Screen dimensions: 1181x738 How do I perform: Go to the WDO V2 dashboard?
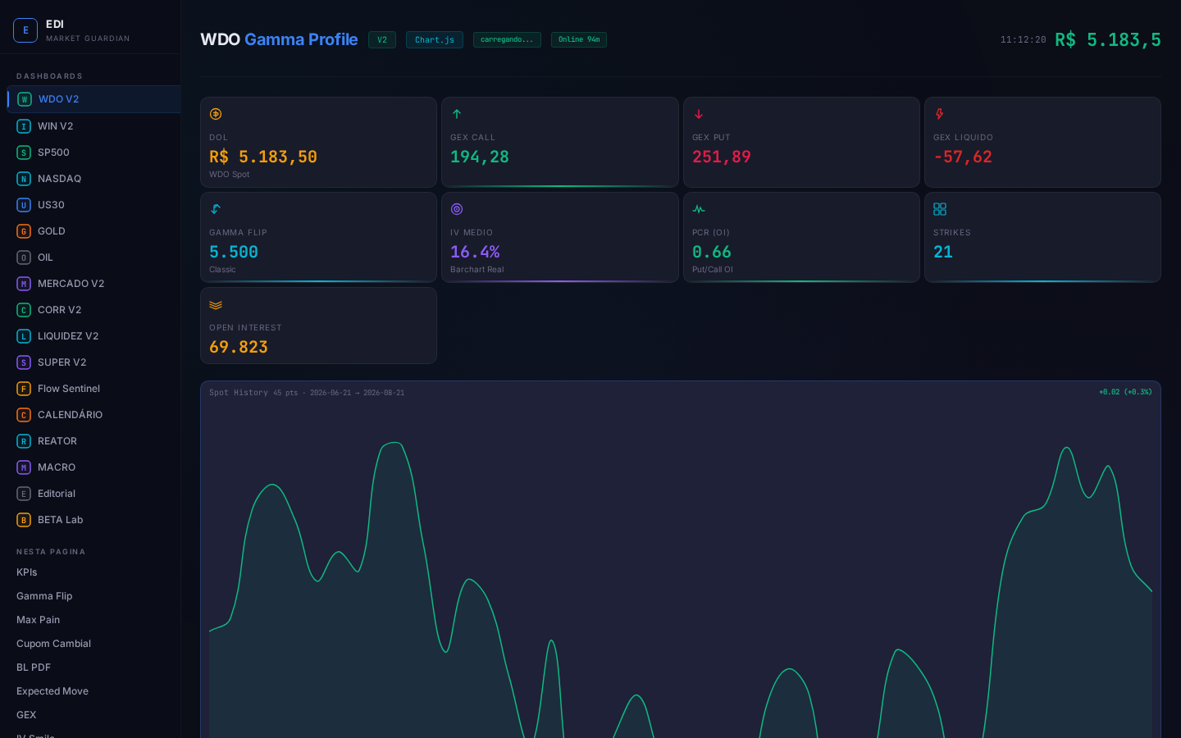click(93, 99)
